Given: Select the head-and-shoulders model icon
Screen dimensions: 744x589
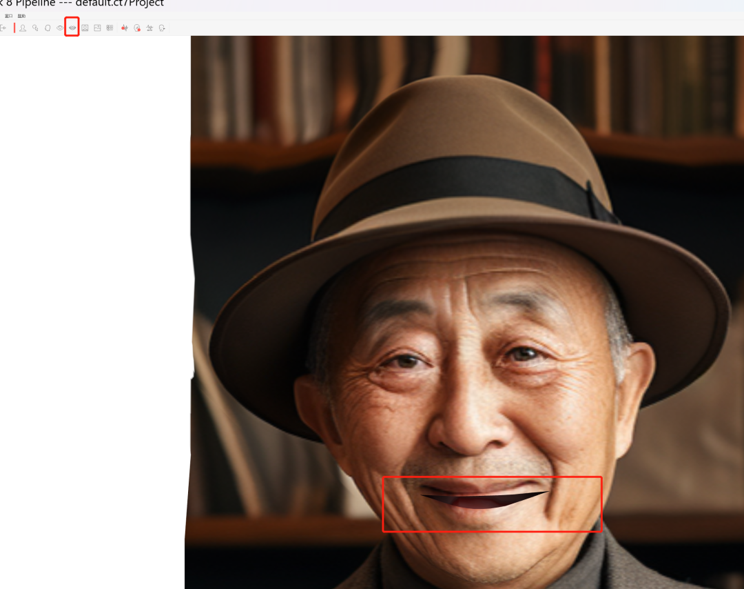Looking at the screenshot, I should [x=22, y=28].
